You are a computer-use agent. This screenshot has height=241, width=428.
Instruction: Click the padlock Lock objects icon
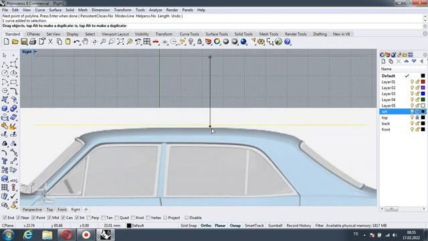click(x=199, y=42)
